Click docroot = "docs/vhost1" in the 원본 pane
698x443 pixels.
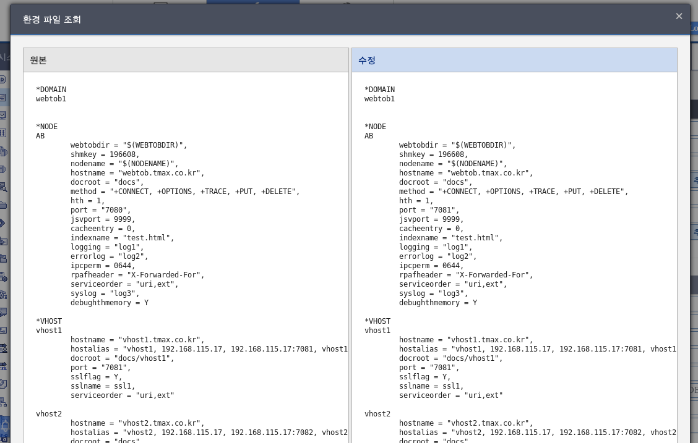click(x=122, y=358)
